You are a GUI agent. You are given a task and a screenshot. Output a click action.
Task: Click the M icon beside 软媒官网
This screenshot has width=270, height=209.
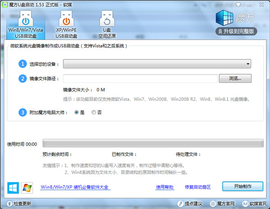[245, 204]
